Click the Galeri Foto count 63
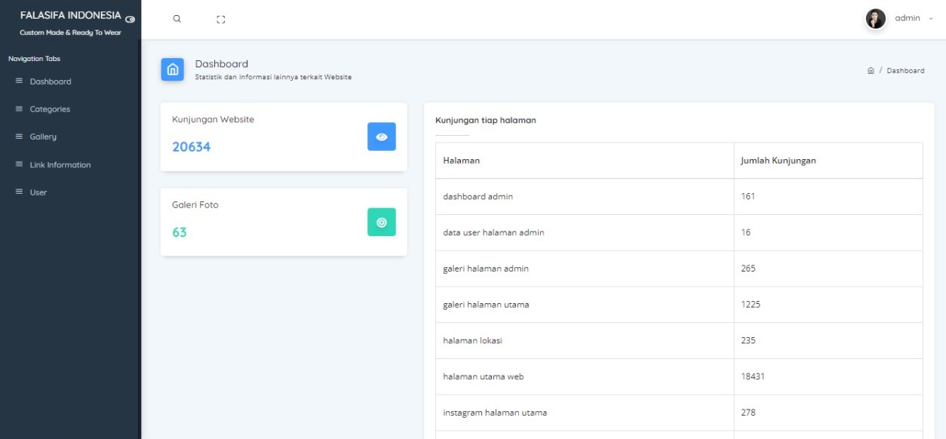The width and height of the screenshot is (946, 439). (180, 232)
